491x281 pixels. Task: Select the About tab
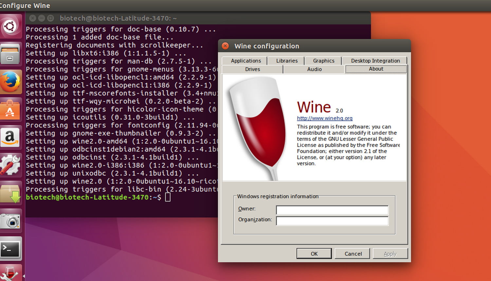coord(376,69)
